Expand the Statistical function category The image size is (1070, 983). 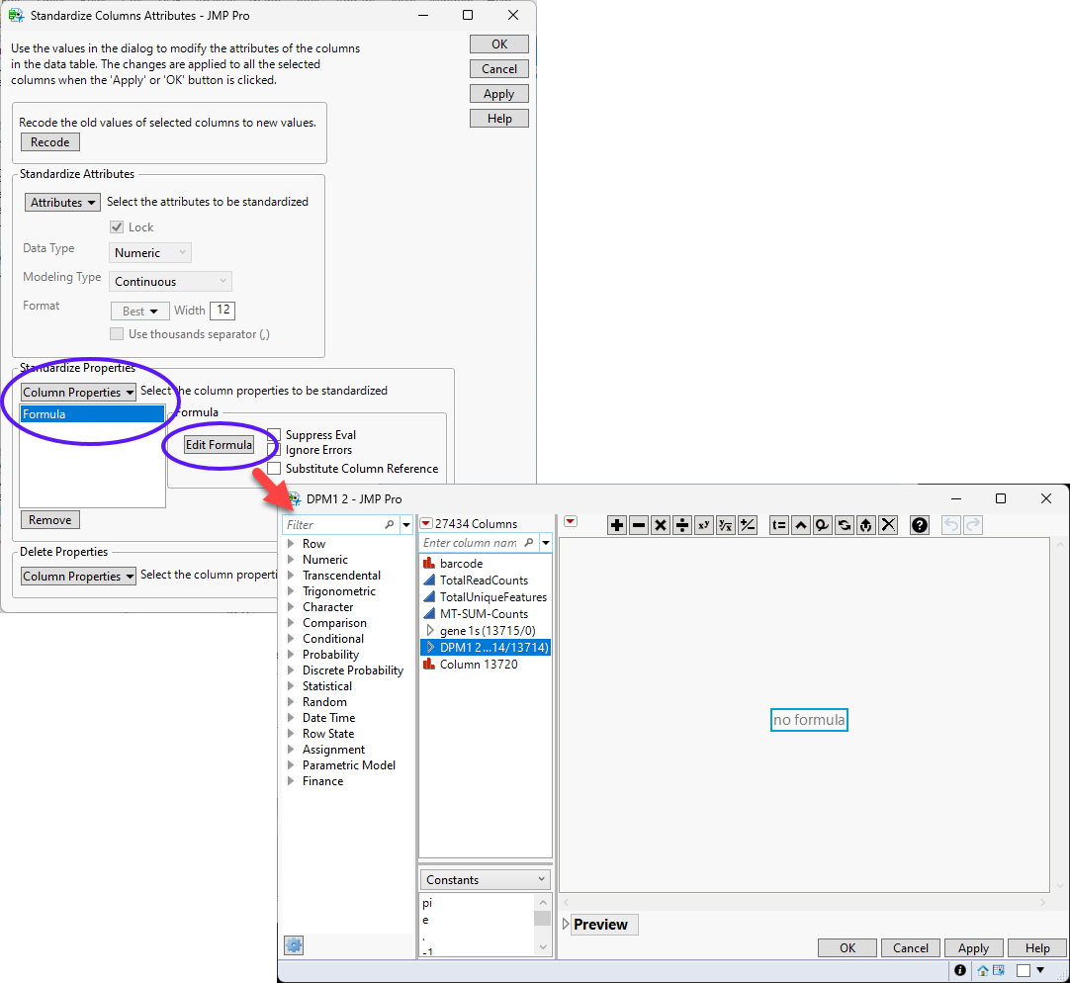(x=292, y=686)
